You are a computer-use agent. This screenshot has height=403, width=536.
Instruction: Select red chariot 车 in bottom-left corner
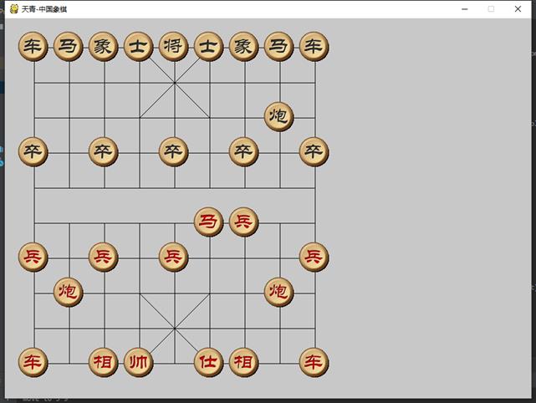[x=33, y=362]
